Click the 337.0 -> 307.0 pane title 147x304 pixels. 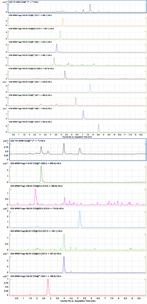pos(35,254)
